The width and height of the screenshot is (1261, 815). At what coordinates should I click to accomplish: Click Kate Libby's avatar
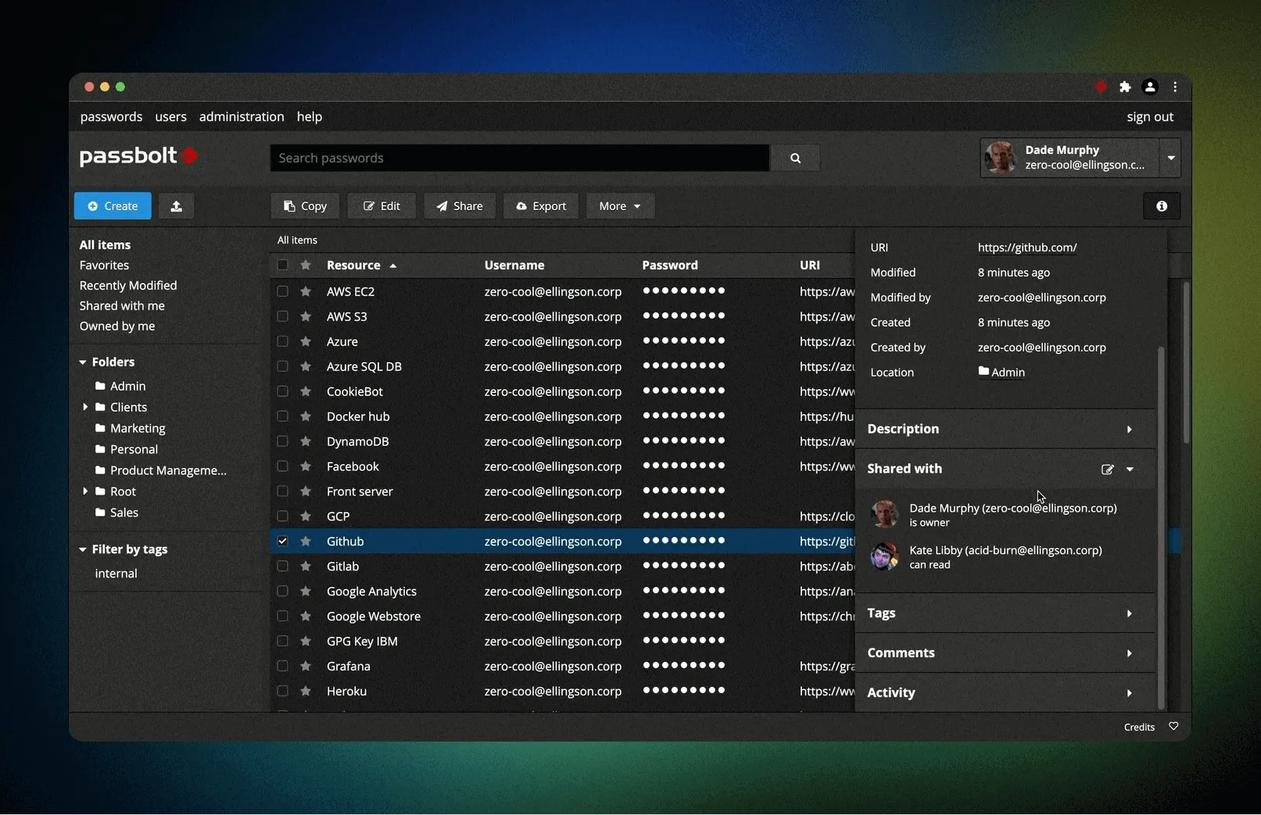[884, 557]
